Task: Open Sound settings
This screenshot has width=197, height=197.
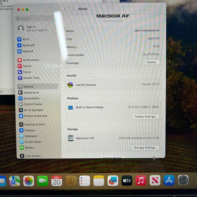Action: (24, 66)
